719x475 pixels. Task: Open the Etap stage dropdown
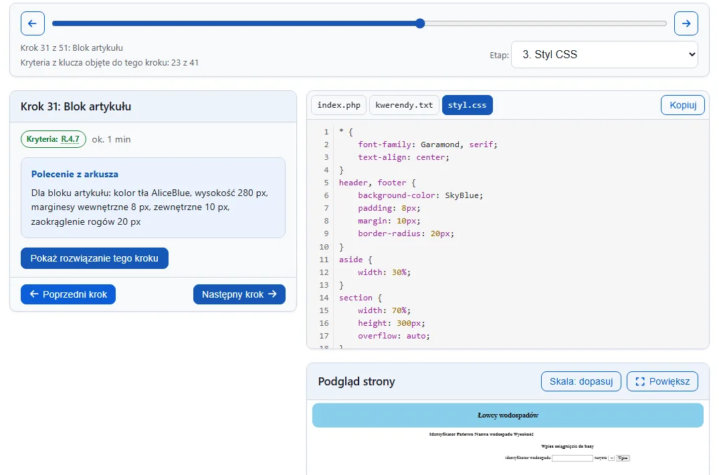605,55
